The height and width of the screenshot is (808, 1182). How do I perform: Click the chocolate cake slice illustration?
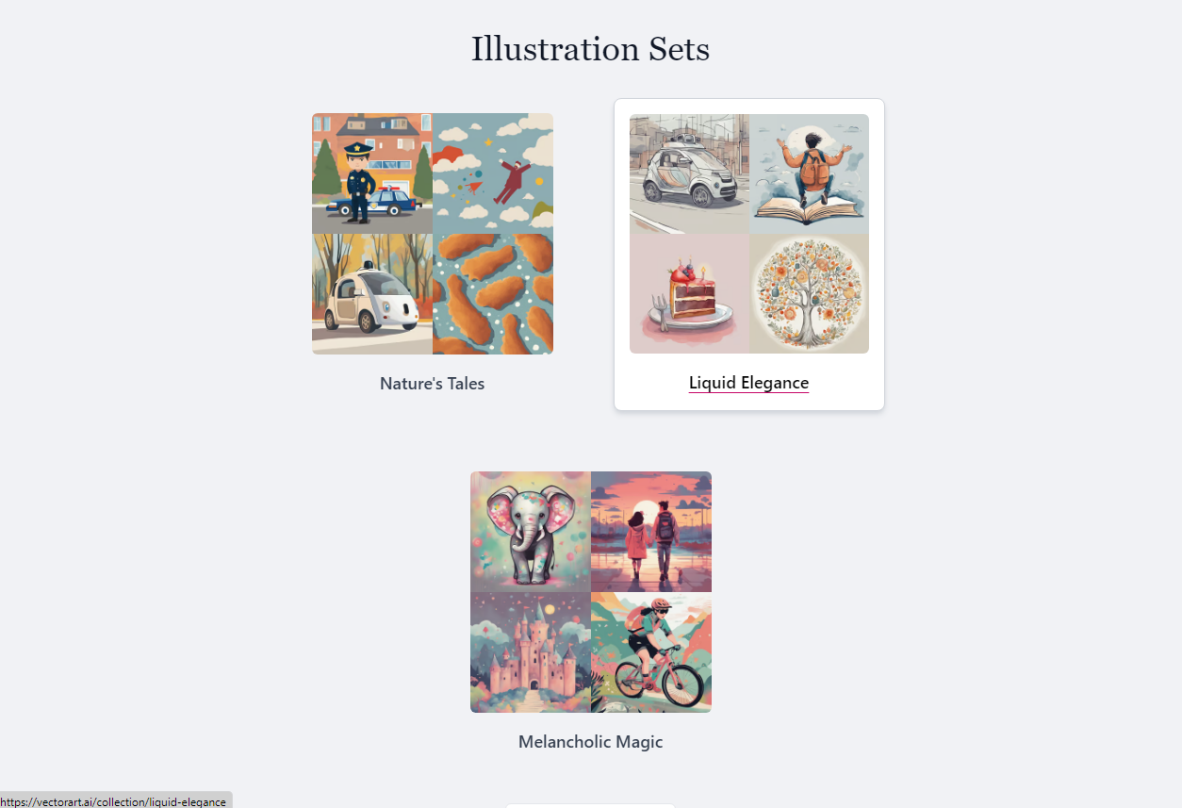click(689, 293)
